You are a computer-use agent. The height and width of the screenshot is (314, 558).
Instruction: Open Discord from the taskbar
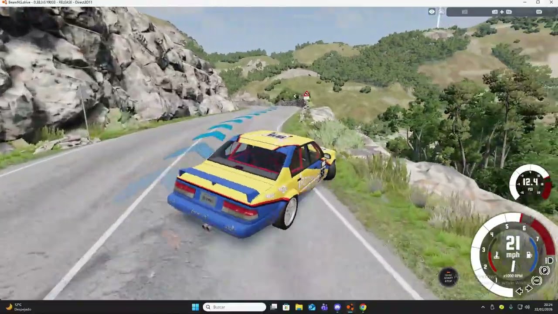coord(337,307)
